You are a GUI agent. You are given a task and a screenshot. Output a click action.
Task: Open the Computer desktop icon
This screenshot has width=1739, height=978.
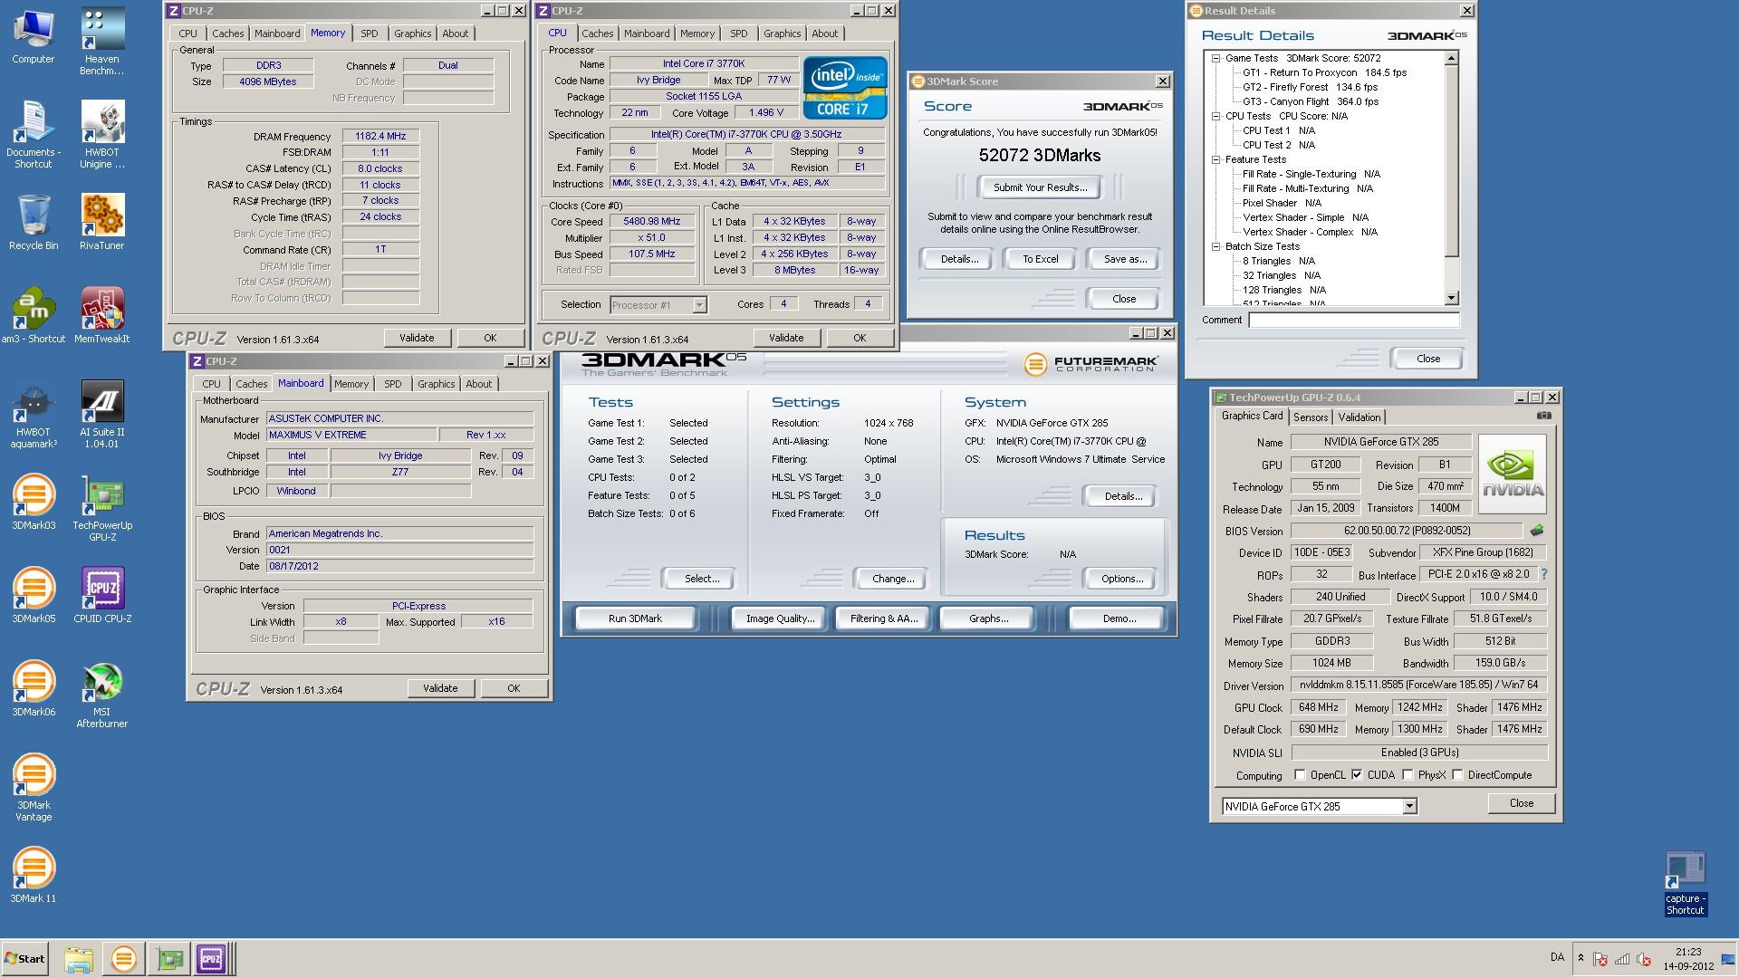coord(33,36)
